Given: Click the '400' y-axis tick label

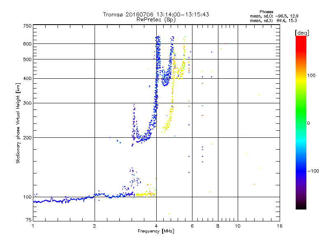Looking at the screenshot, I should pyautogui.click(x=28, y=78).
